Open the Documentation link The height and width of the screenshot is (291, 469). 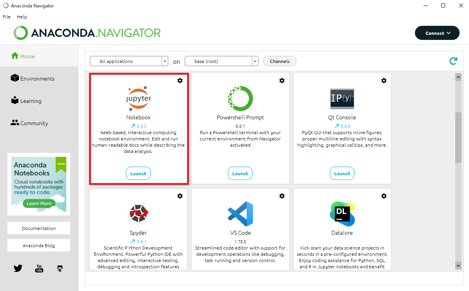coord(39,228)
